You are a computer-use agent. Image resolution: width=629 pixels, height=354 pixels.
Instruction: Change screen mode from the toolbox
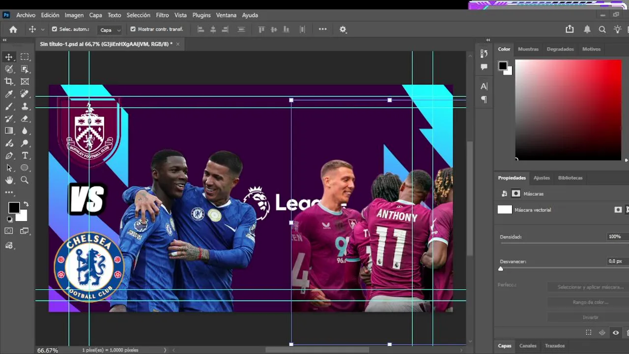click(25, 231)
